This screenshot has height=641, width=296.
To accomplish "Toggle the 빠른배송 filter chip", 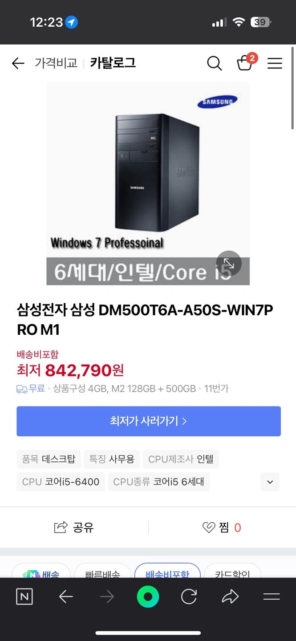I will click(102, 572).
